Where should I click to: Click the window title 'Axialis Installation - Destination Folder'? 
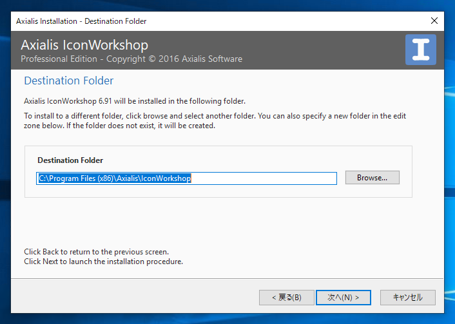[x=81, y=21]
